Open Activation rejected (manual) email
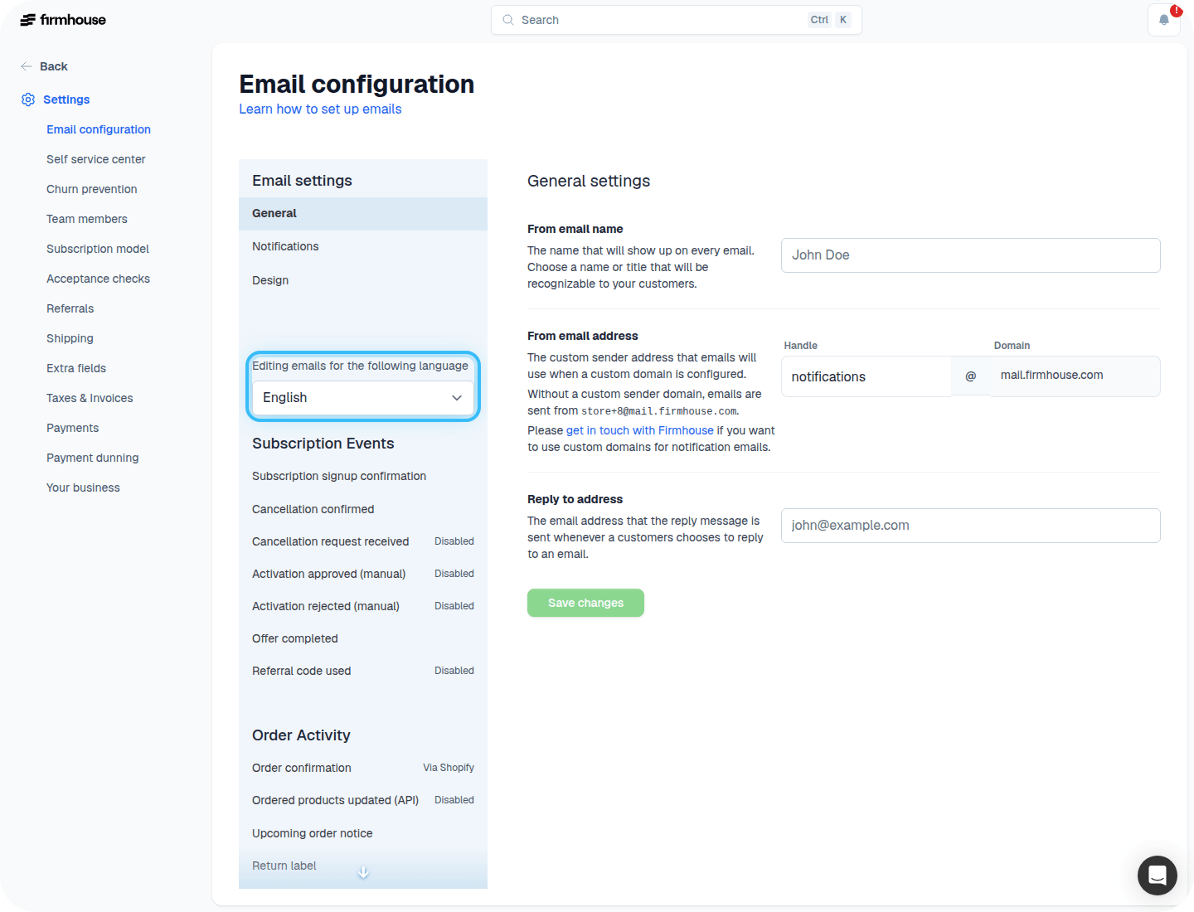The width and height of the screenshot is (1194, 912). pyautogui.click(x=326, y=606)
